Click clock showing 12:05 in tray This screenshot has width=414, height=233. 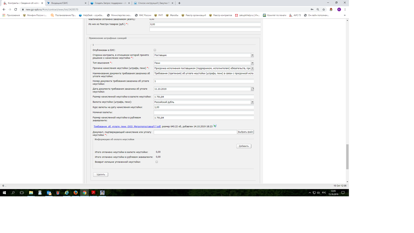333,193
